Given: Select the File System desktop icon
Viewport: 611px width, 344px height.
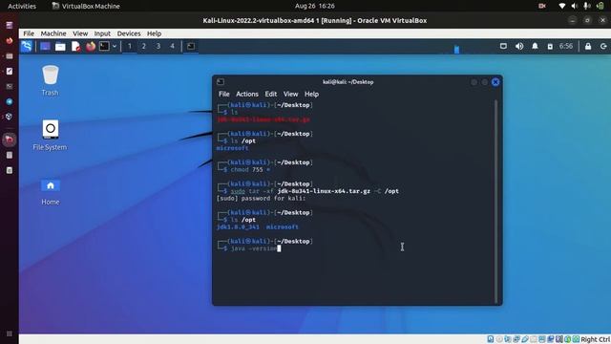Looking at the screenshot, I should [x=50, y=136].
